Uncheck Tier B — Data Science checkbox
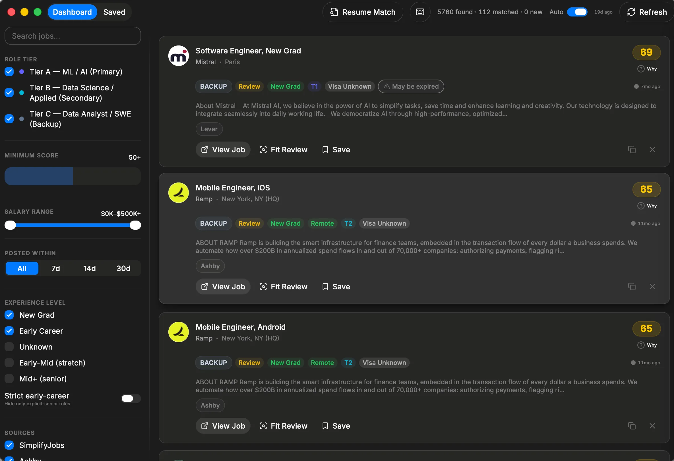Viewport: 674px width, 461px height. point(9,93)
